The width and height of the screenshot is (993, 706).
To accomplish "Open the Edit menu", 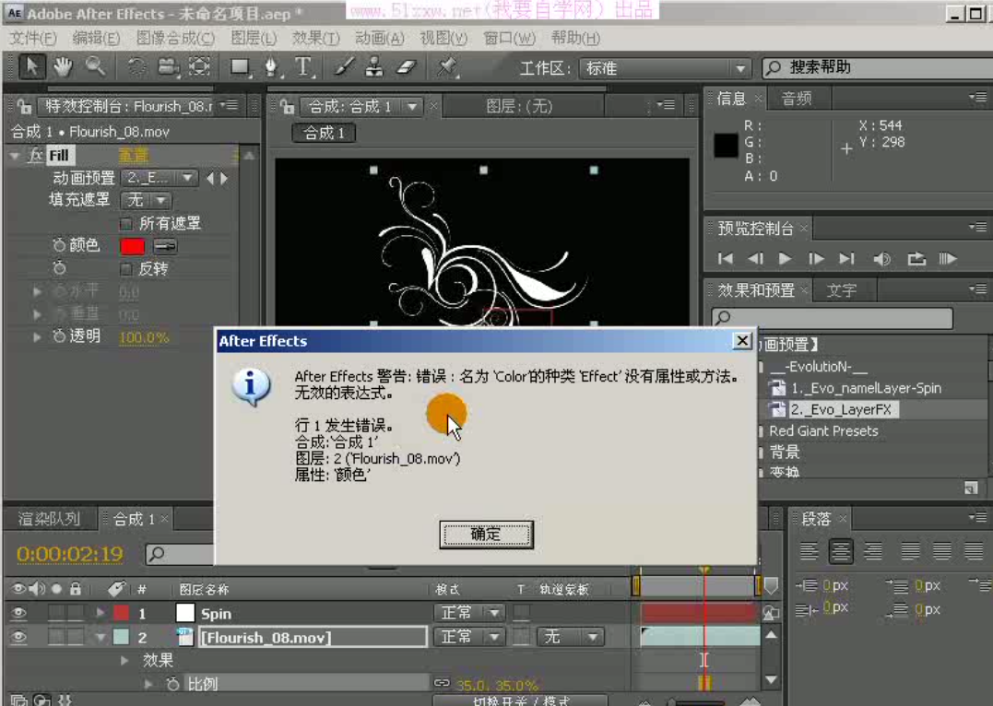I will pos(96,38).
